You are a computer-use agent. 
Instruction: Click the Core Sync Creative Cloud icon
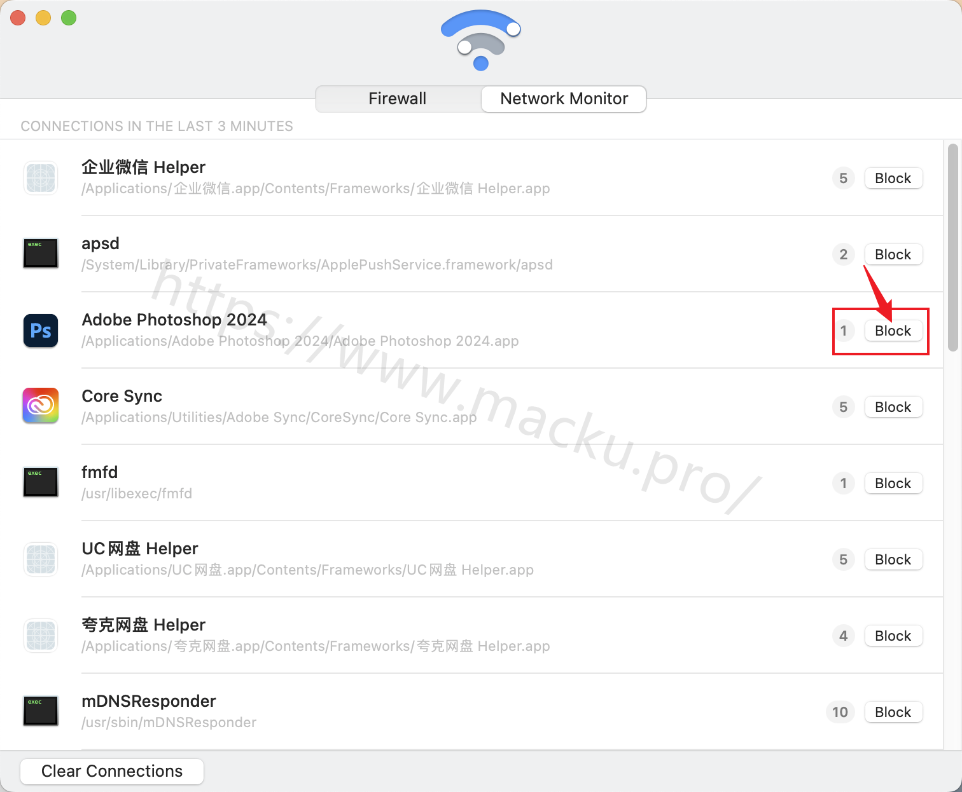coord(41,406)
